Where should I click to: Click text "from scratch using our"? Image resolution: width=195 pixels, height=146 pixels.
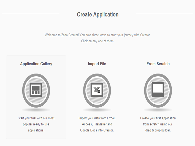pos(158,124)
